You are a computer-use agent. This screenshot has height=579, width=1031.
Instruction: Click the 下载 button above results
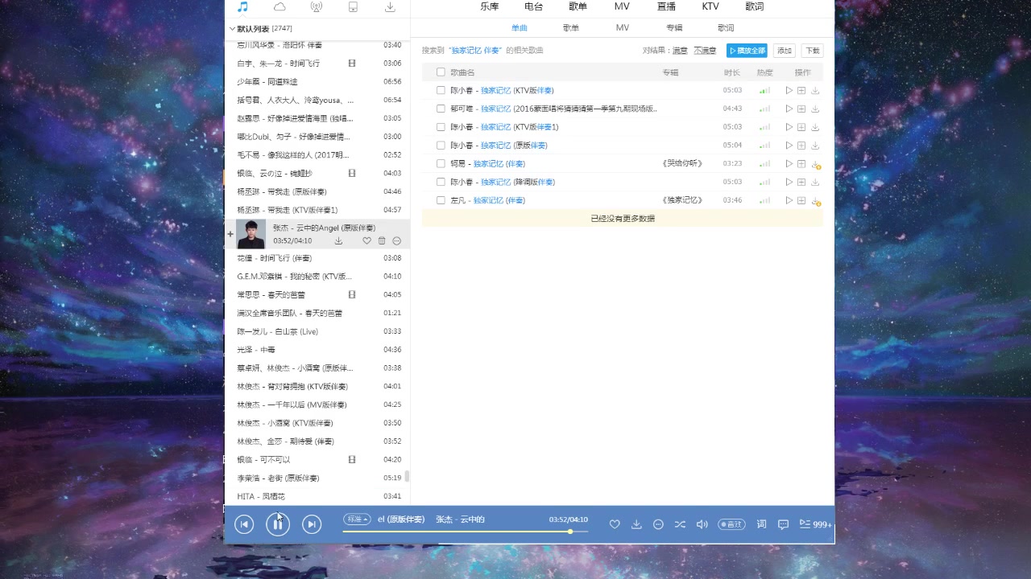pyautogui.click(x=812, y=51)
